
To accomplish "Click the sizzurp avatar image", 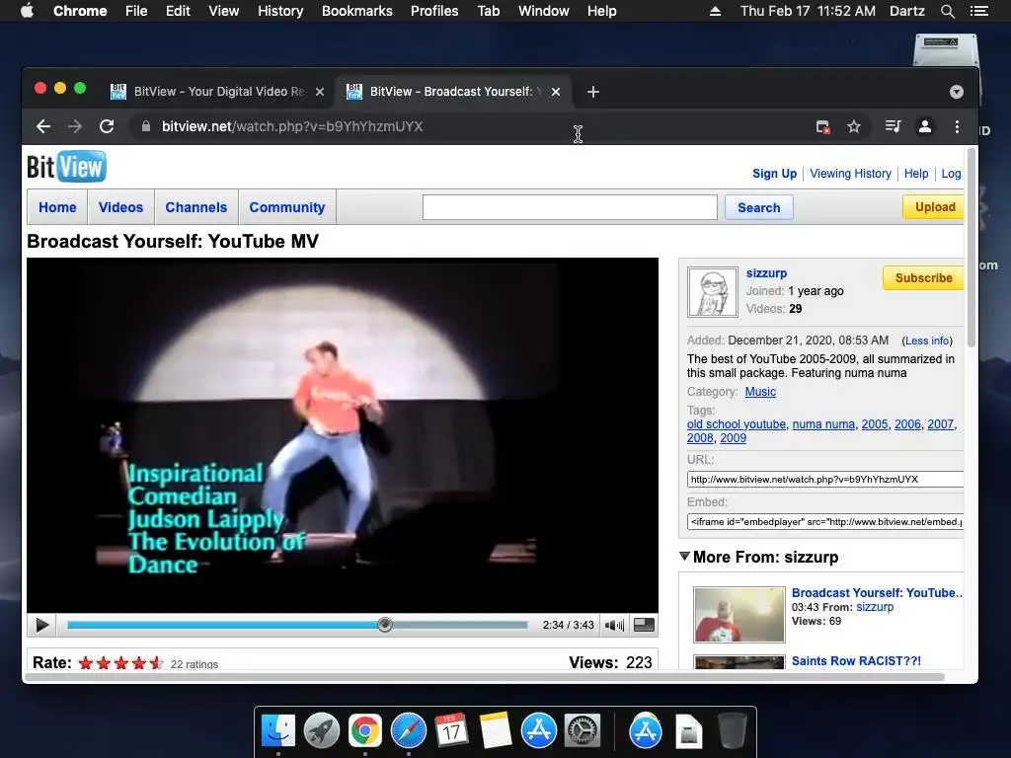I will [x=713, y=292].
